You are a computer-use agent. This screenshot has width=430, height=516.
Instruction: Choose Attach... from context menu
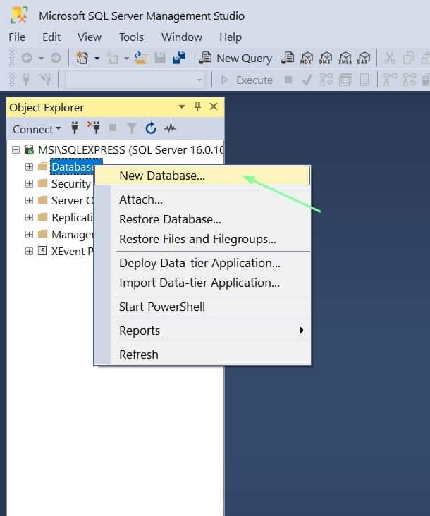coord(202,199)
